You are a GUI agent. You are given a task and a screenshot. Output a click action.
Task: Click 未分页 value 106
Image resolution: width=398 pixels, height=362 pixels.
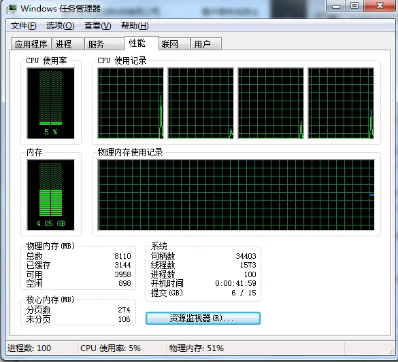click(124, 319)
